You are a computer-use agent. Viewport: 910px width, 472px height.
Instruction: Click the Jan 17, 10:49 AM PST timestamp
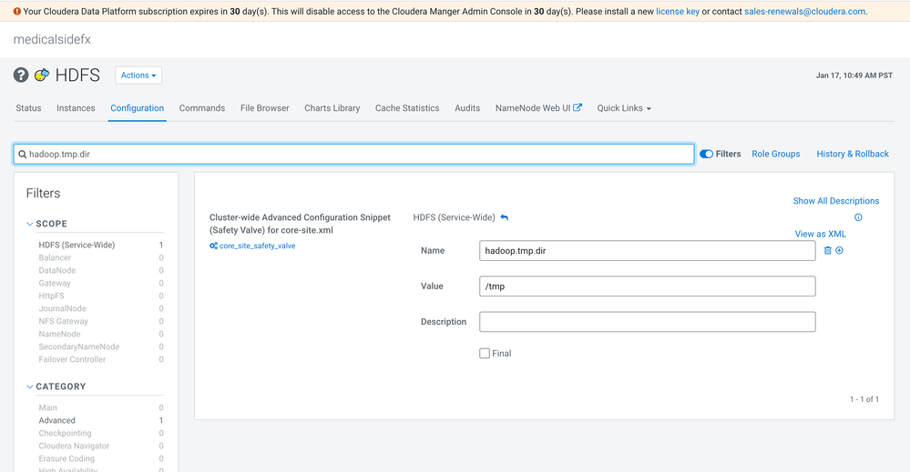[x=854, y=75]
